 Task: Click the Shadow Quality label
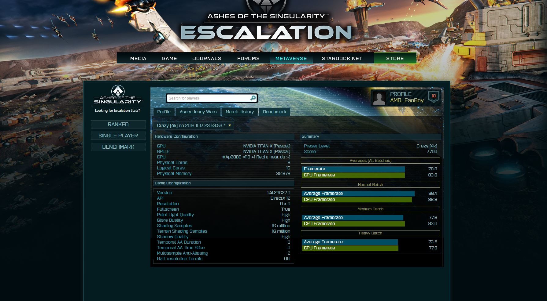173,237
